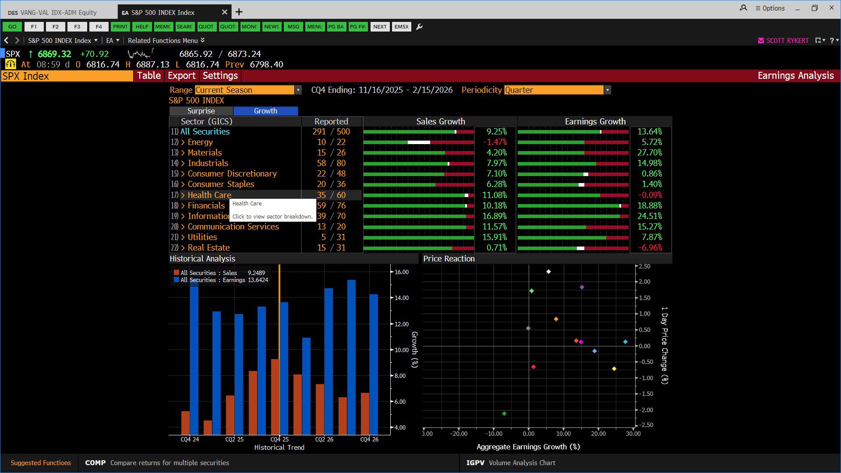
Task: Click the forward navigation arrow
Action: coord(17,40)
